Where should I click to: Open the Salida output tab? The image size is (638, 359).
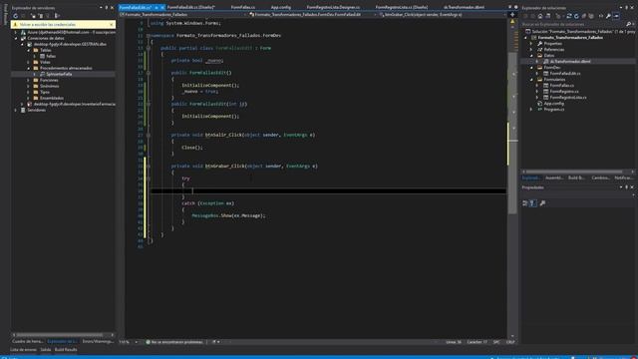(x=46, y=350)
